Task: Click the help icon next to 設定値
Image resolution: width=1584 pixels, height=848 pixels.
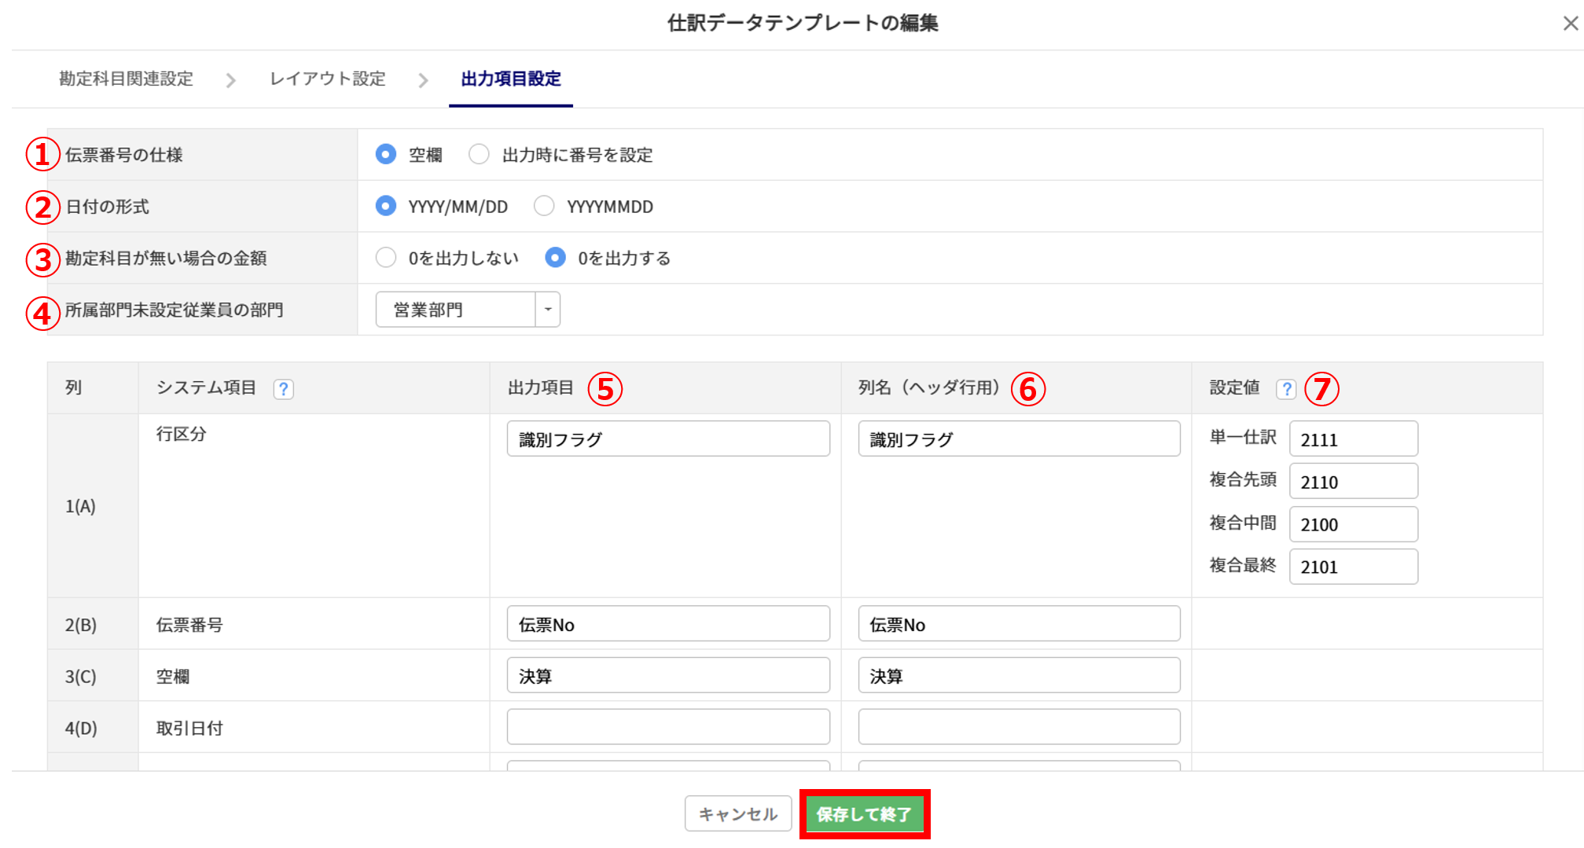Action: pos(1286,389)
